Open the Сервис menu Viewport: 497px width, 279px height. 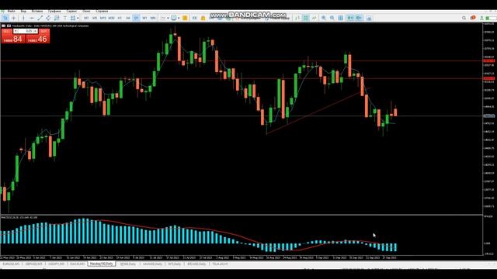71,12
